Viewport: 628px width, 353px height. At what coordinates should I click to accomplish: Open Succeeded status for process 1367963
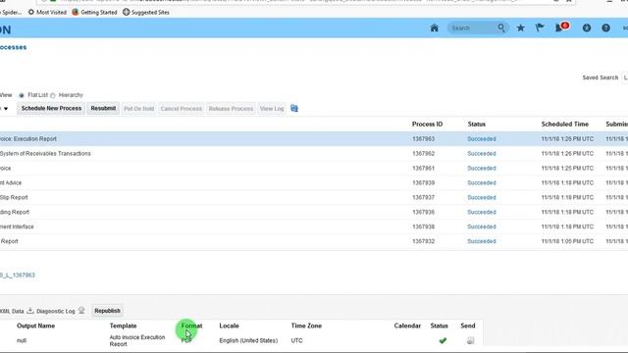pyautogui.click(x=482, y=139)
